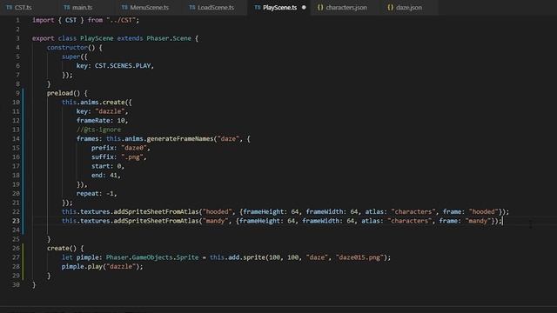Viewport: 557px width, 313px height.
Task: Click the "constructor" keyword
Action: point(67,48)
